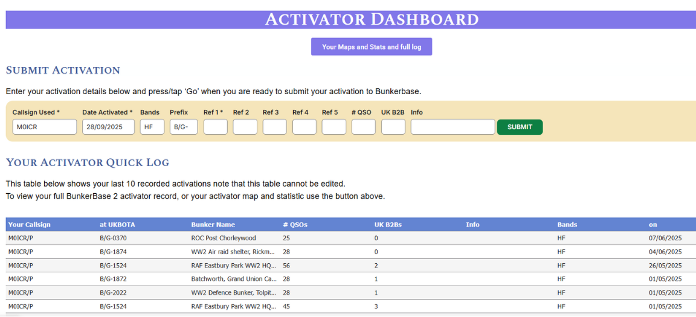Click into the Ref 2 input box
The image size is (696, 317).
[245, 127]
